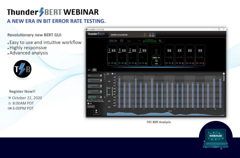Click the RX2 red lock icon
This screenshot has width=240, height=158.
tap(182, 63)
